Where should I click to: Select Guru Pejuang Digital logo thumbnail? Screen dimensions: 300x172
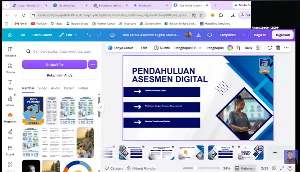tap(33, 111)
